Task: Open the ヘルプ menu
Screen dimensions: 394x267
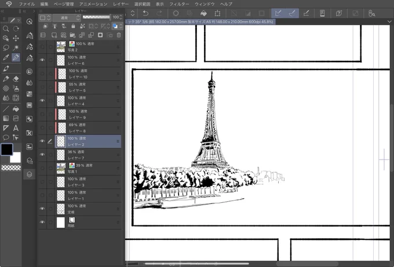Action: 226,4
